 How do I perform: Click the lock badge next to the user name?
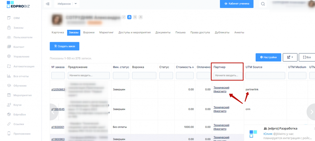[x=130, y=17]
